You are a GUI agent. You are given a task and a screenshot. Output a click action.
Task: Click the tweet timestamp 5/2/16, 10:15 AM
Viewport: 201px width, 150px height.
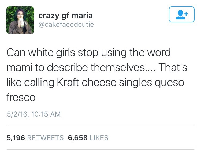[34, 114]
